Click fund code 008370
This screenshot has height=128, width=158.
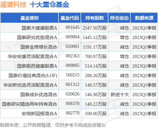(x=73, y=103)
